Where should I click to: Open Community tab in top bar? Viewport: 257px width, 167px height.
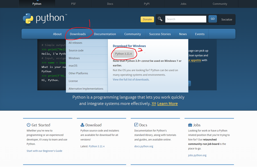coord(220,4)
